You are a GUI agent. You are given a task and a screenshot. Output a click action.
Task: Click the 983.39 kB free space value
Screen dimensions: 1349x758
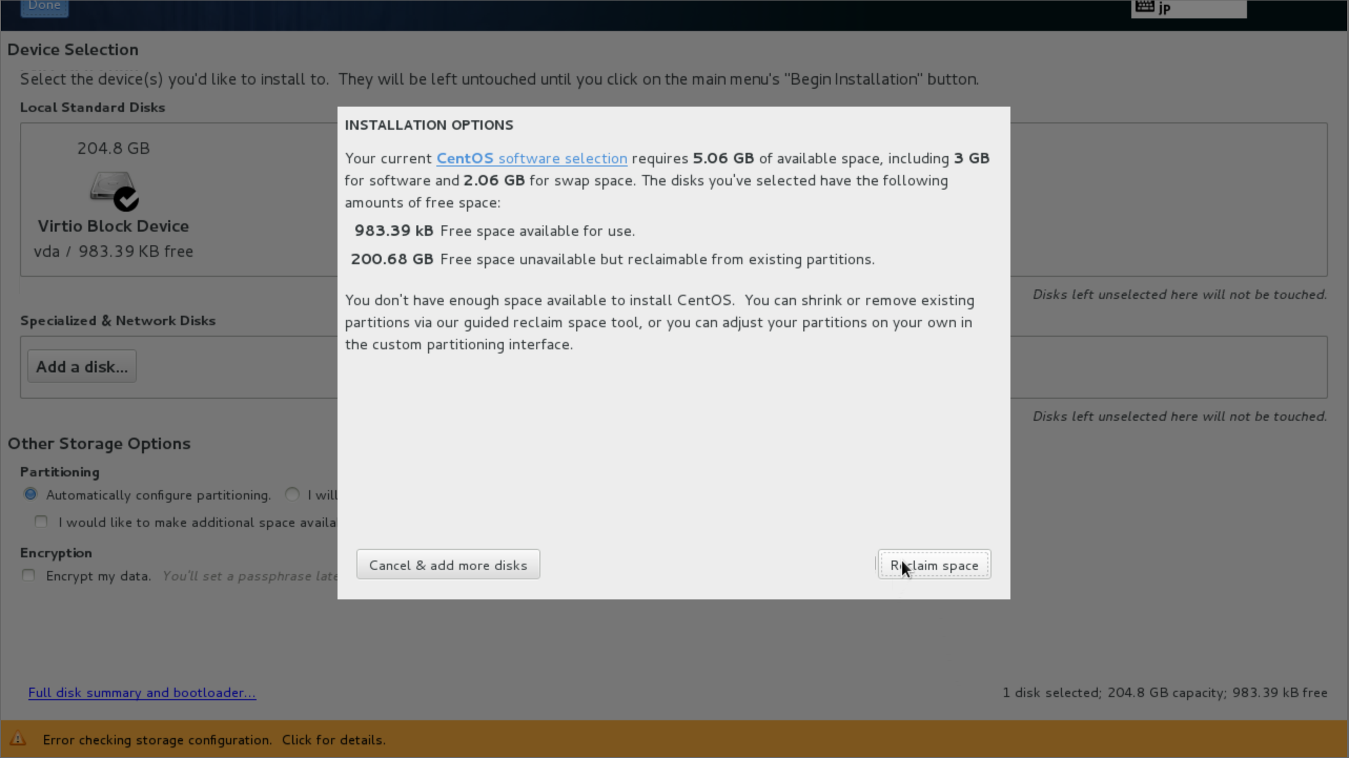coord(394,231)
